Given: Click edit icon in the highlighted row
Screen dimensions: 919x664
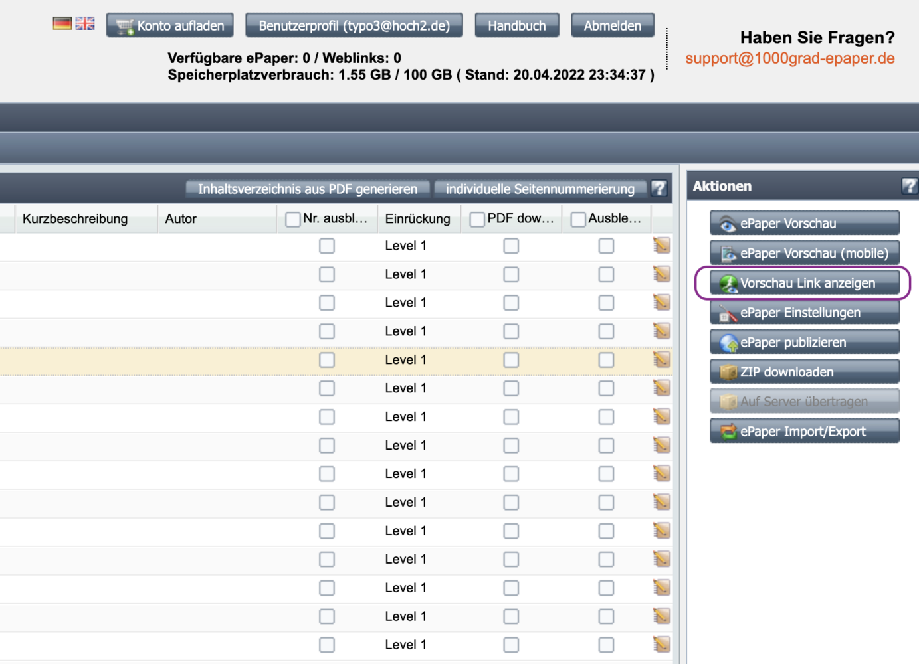Looking at the screenshot, I should [661, 360].
